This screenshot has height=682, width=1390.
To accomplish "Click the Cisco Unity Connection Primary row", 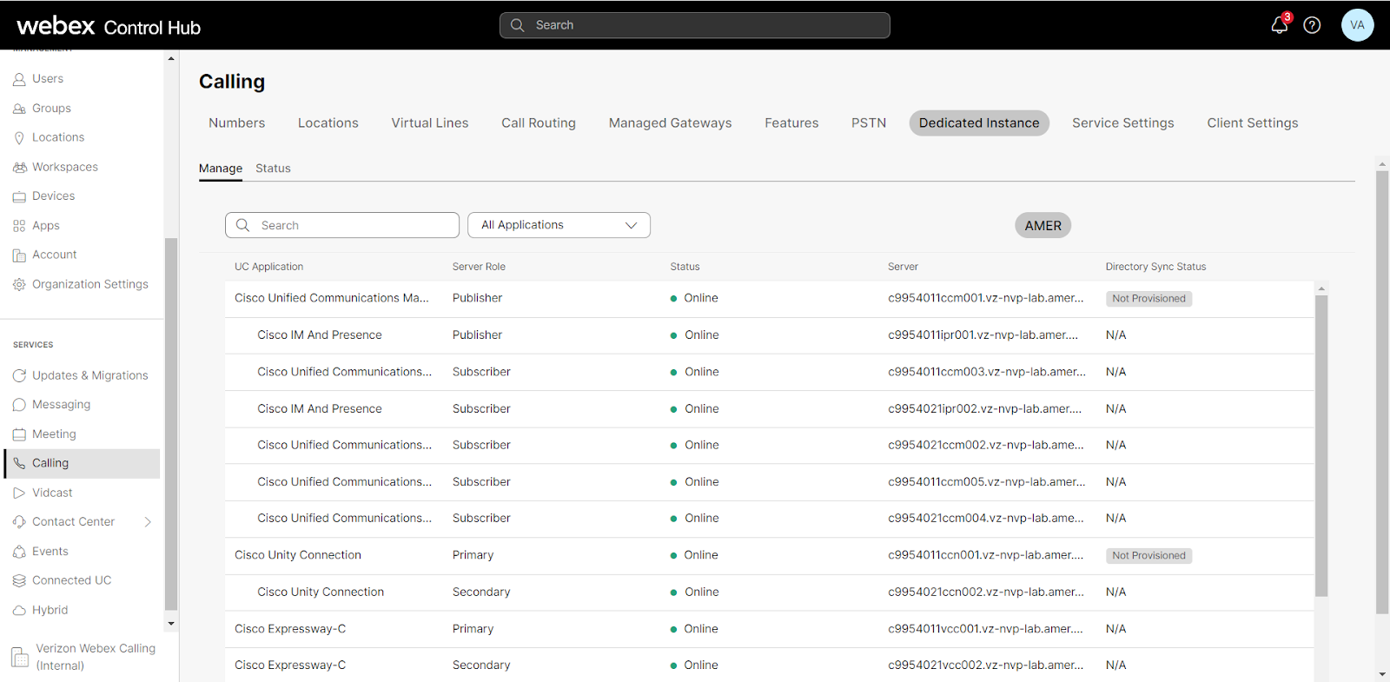I will point(769,556).
